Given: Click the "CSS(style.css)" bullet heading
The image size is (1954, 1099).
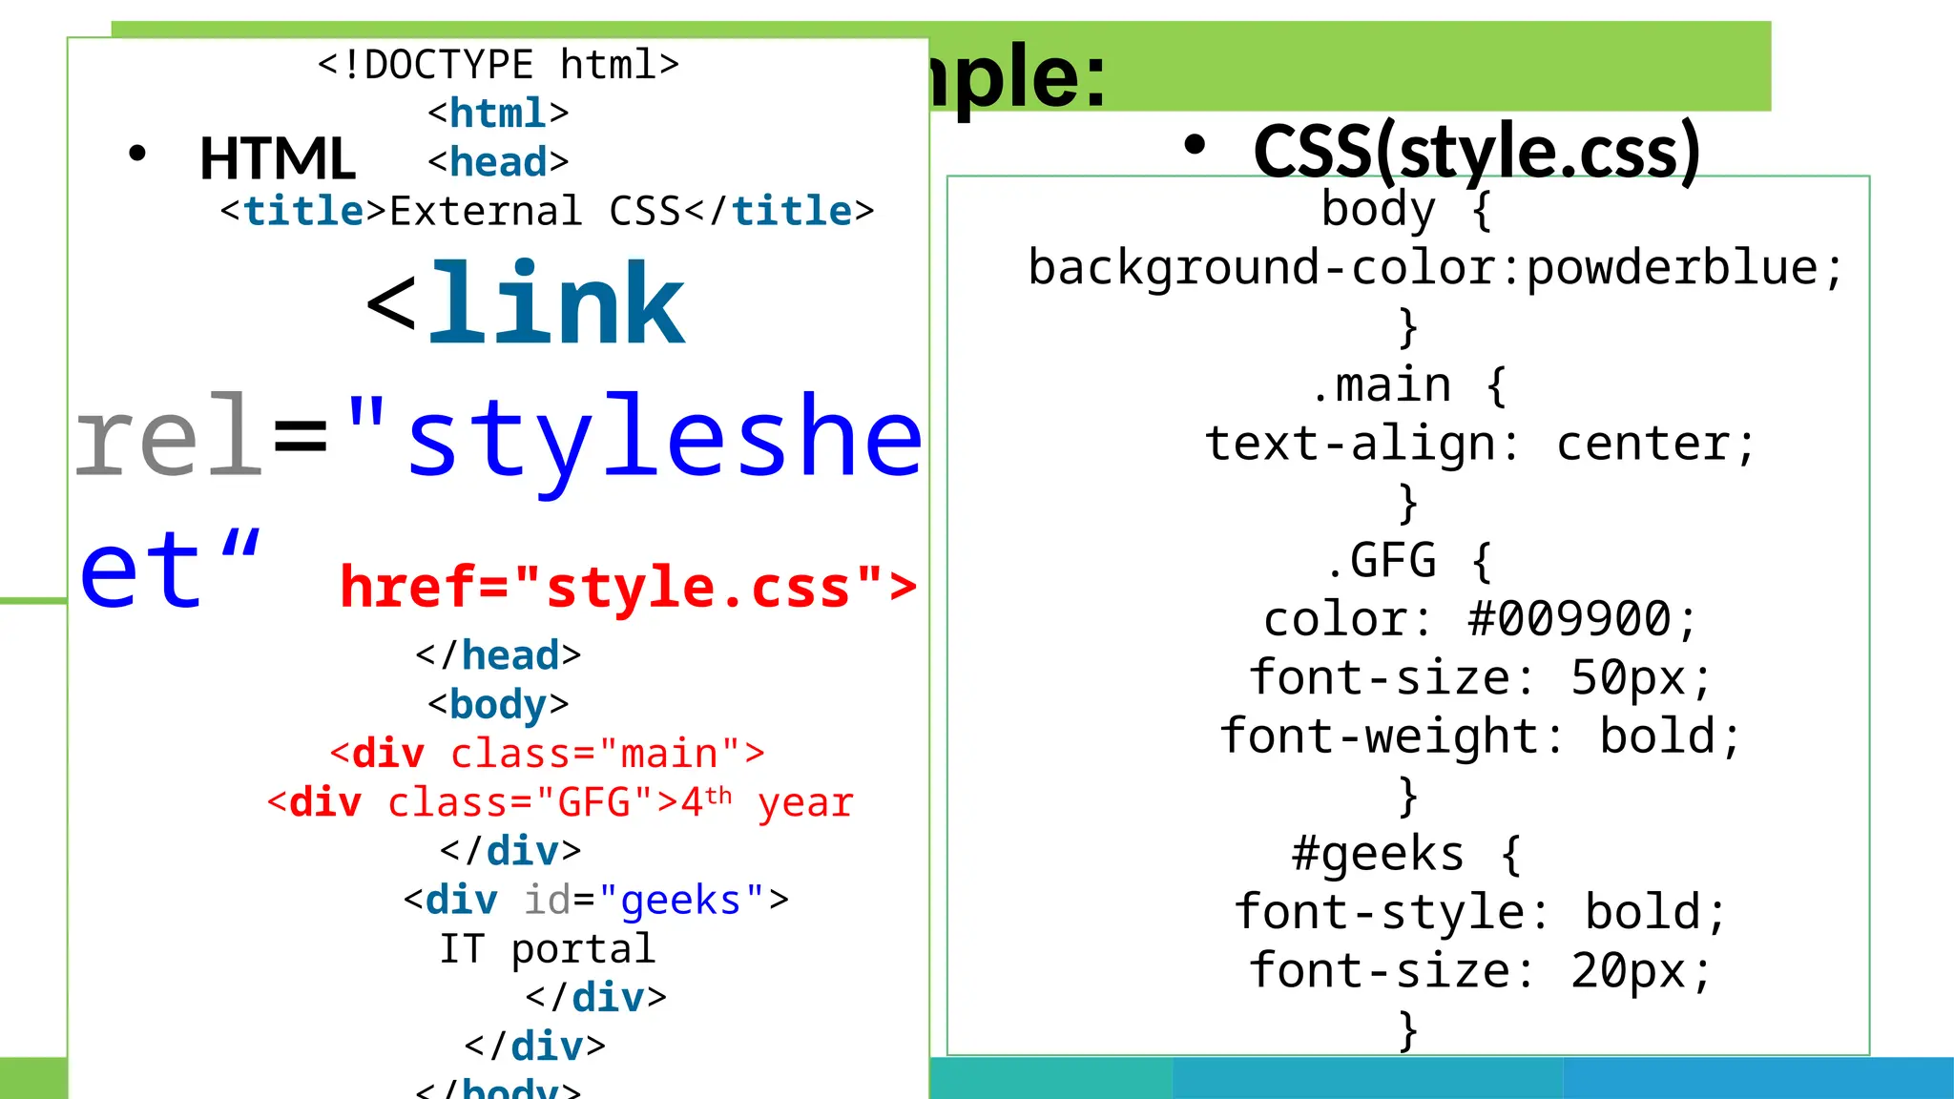Looking at the screenshot, I should [1477, 151].
